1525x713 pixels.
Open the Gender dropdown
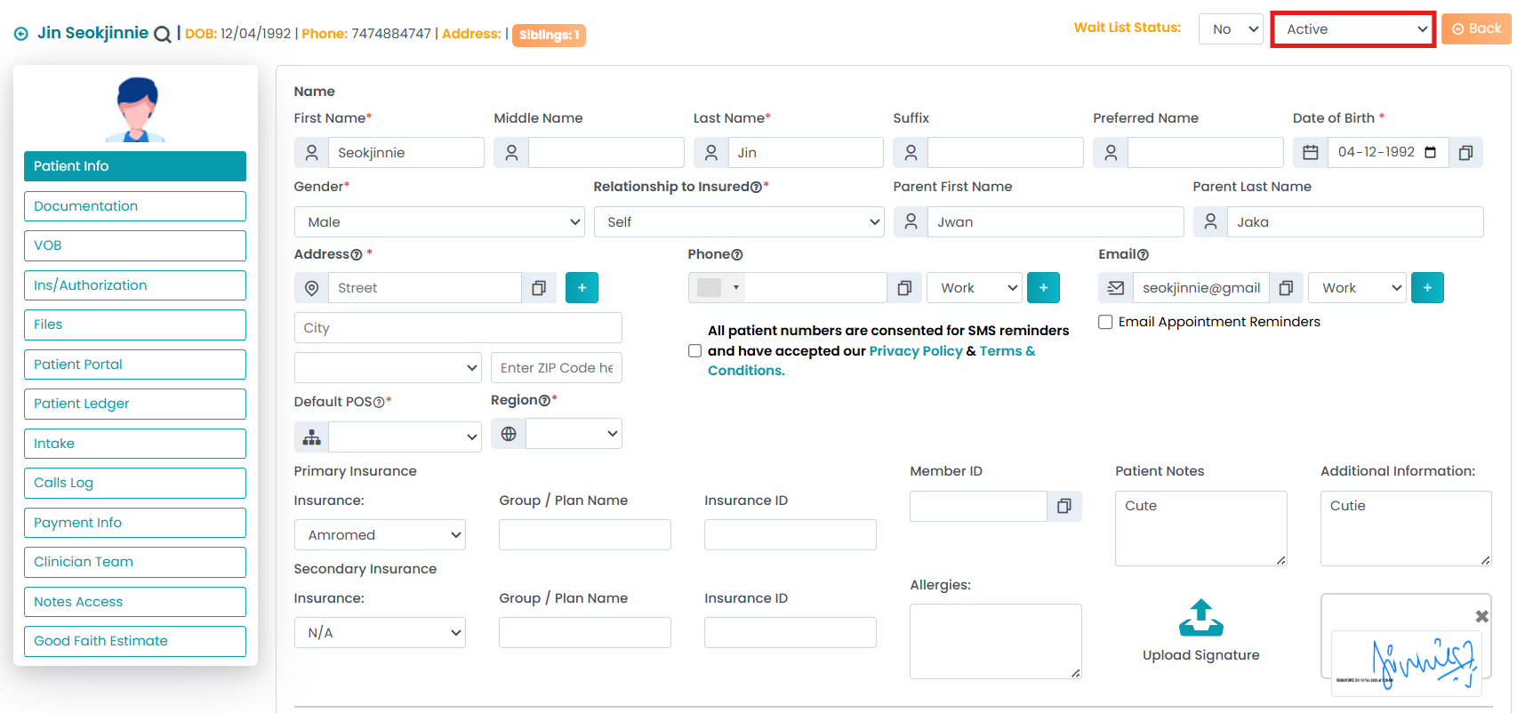coord(438,222)
